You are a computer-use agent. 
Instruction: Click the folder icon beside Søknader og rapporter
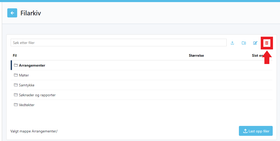[16, 95]
